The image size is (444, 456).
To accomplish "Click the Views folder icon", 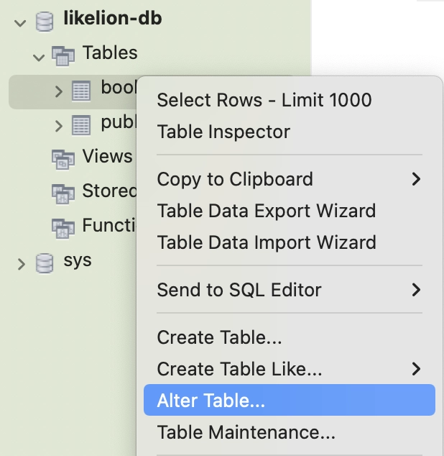I will [63, 158].
